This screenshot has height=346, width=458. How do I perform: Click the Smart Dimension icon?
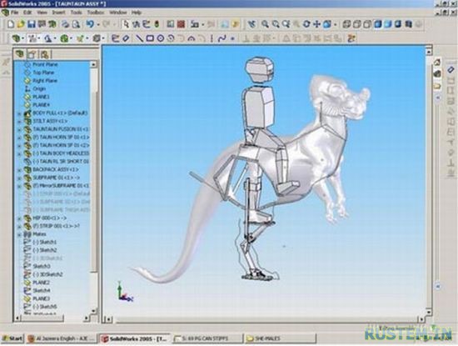pos(126,38)
